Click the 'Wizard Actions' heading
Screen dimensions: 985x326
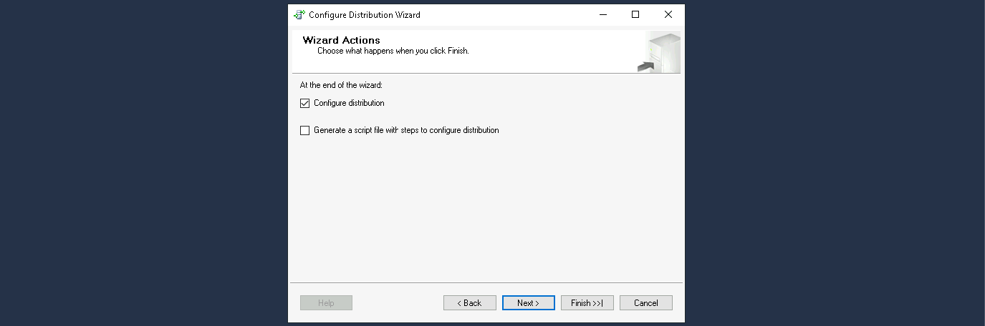click(x=341, y=40)
